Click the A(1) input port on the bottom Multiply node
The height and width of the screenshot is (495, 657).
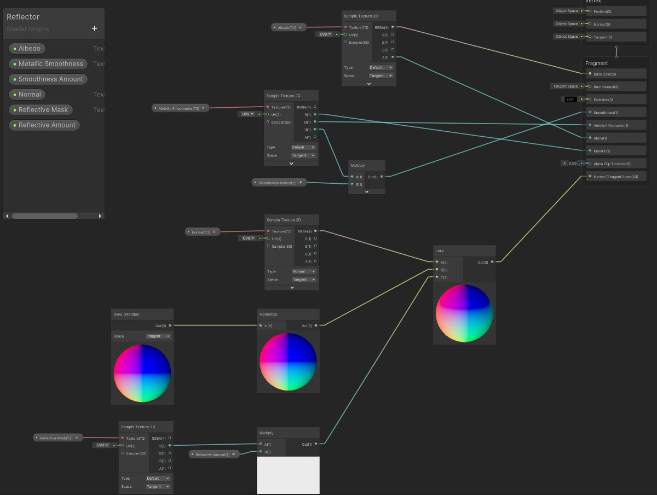point(261,444)
